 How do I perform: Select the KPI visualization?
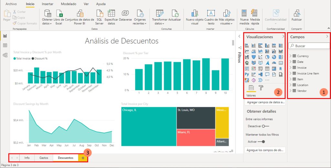point(254,68)
